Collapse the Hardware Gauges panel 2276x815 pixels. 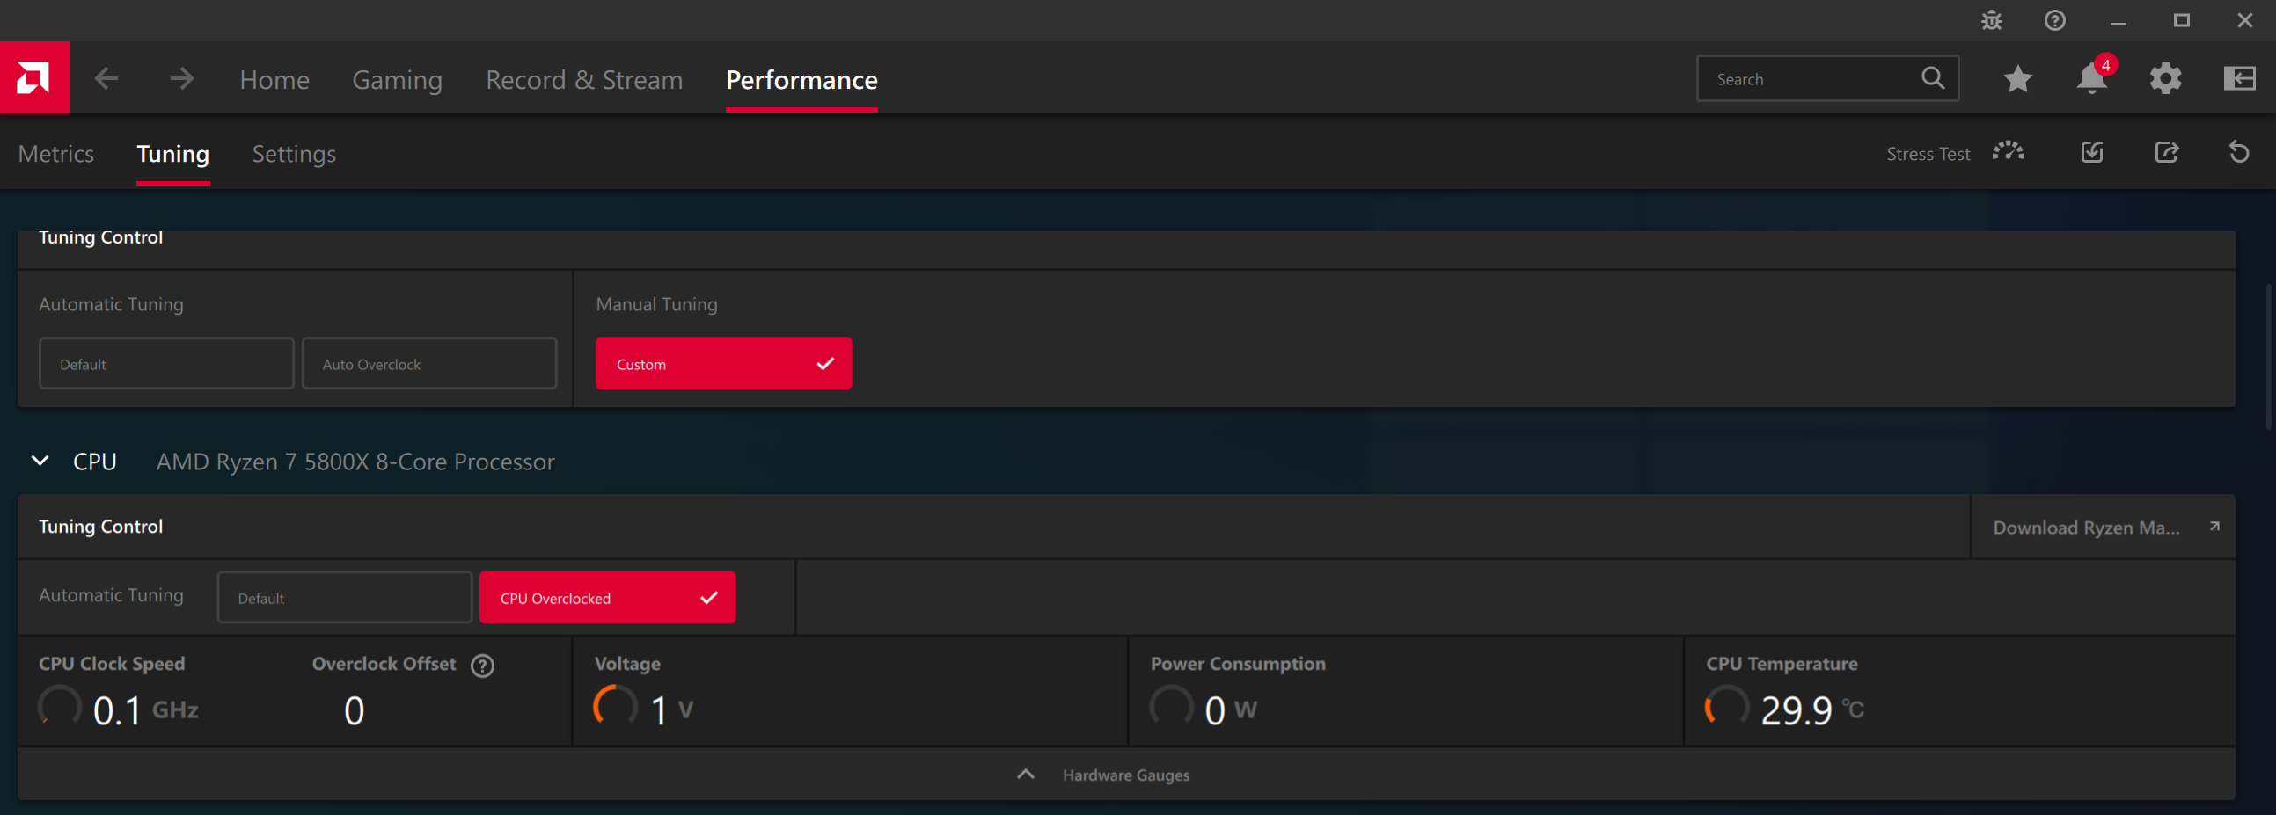click(x=1025, y=775)
